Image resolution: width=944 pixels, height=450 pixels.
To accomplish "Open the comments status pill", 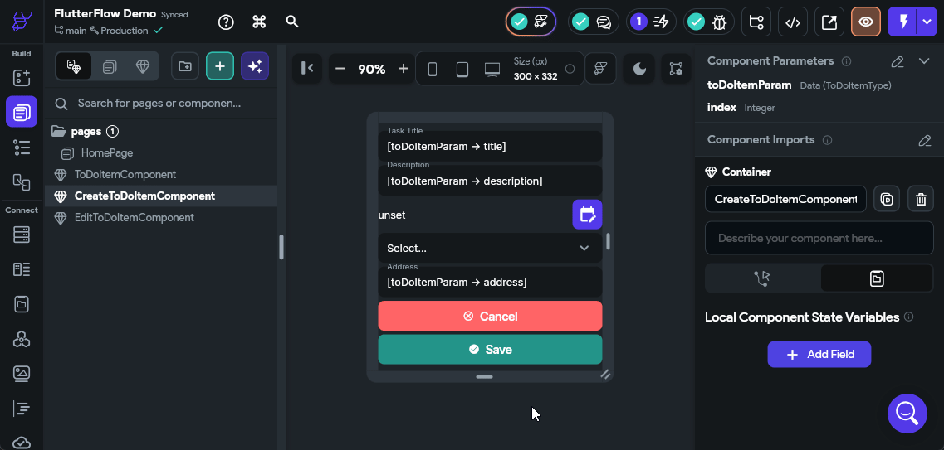I will coord(594,22).
